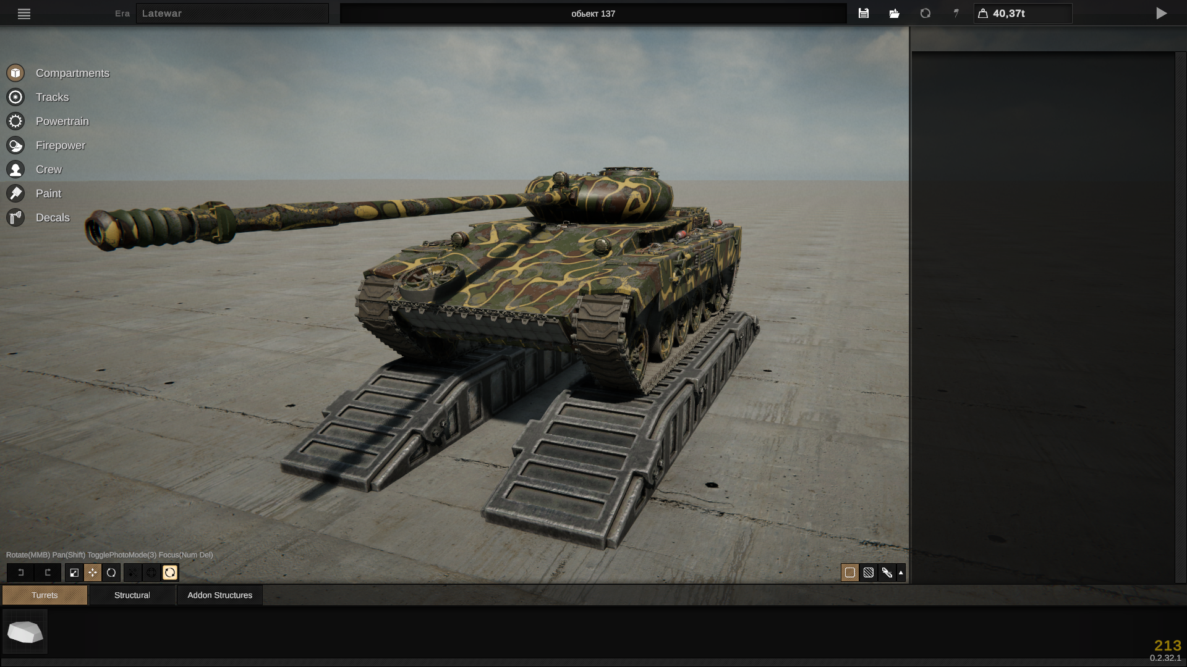Open the Firepower section

(60, 145)
